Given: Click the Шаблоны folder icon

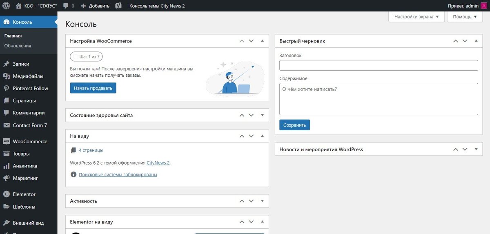Looking at the screenshot, I should point(6,207).
